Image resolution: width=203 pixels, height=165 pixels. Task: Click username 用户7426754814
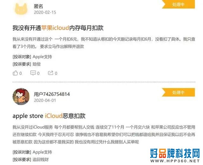click(52, 94)
